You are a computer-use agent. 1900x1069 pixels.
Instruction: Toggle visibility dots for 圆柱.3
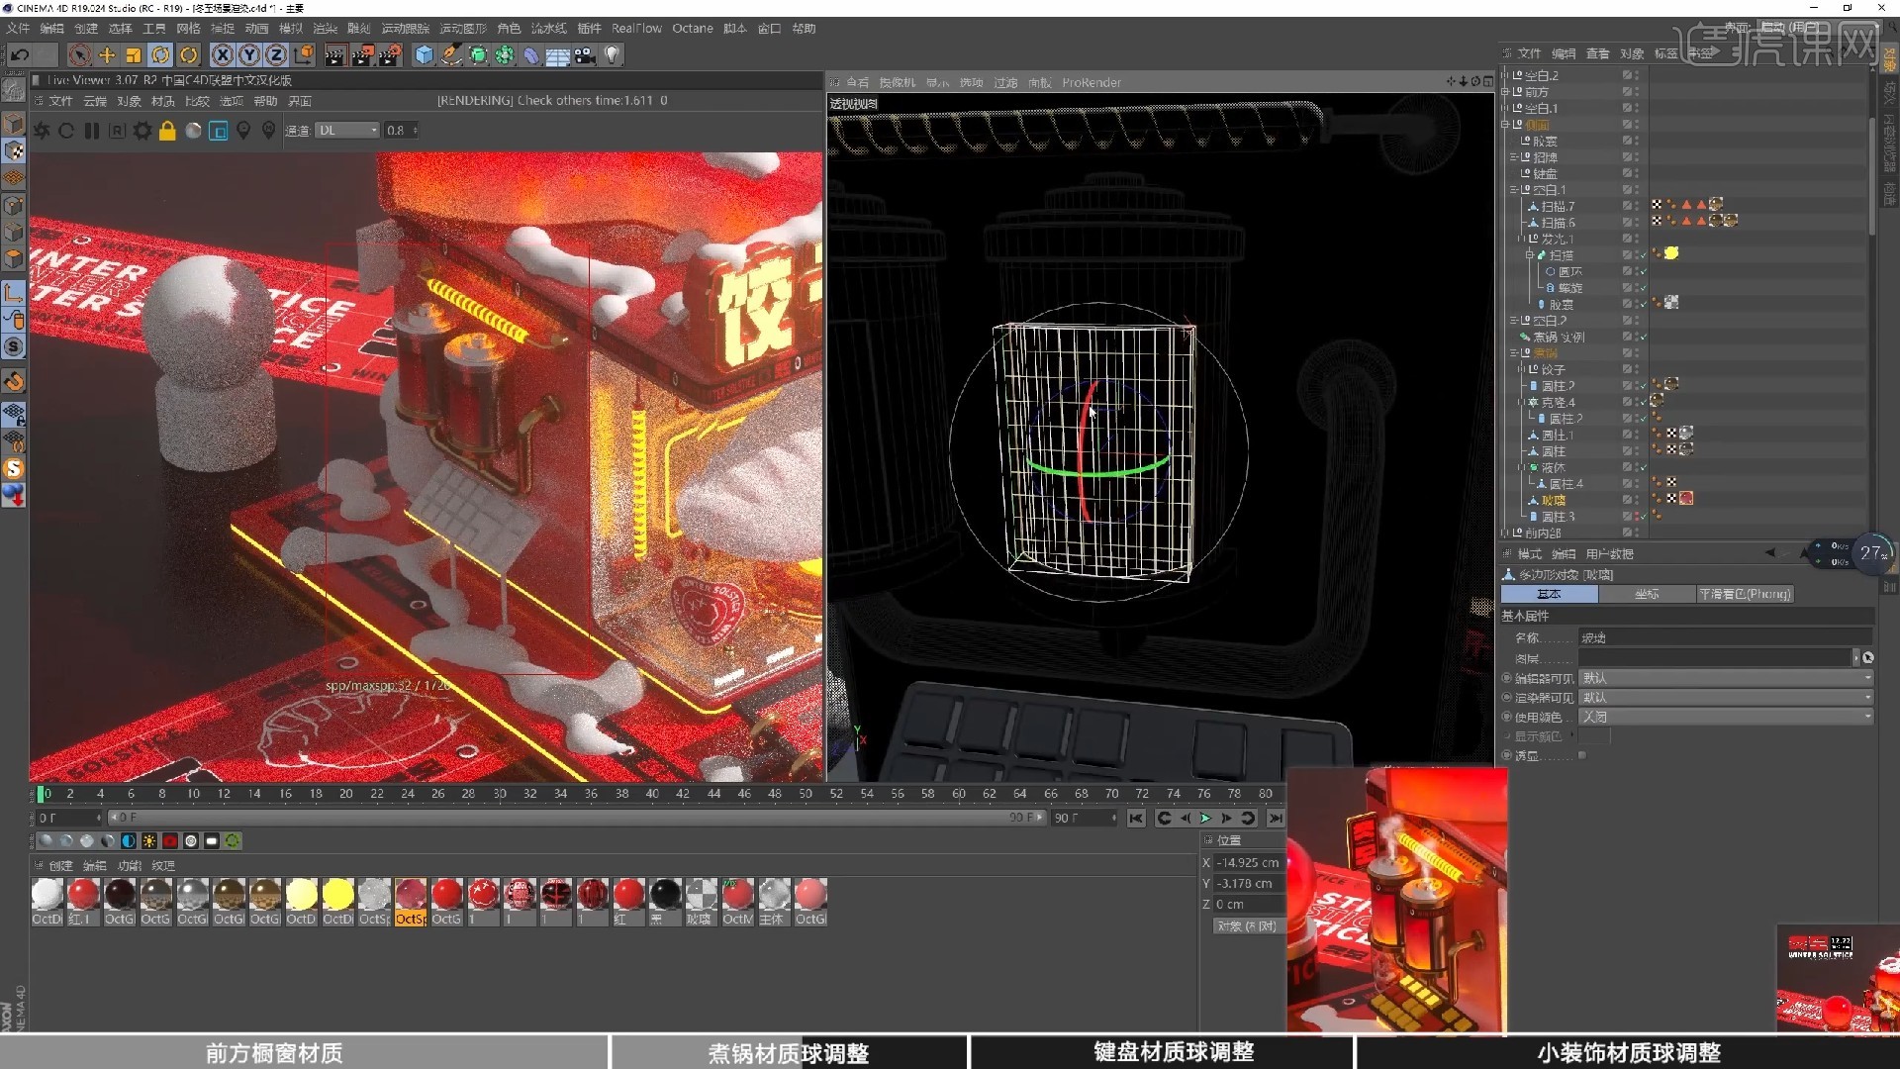click(x=1636, y=517)
